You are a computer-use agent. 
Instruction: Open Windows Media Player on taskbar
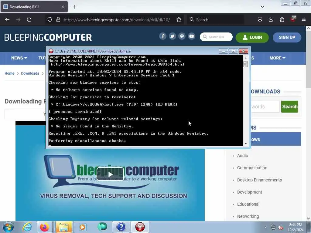pos(83,227)
